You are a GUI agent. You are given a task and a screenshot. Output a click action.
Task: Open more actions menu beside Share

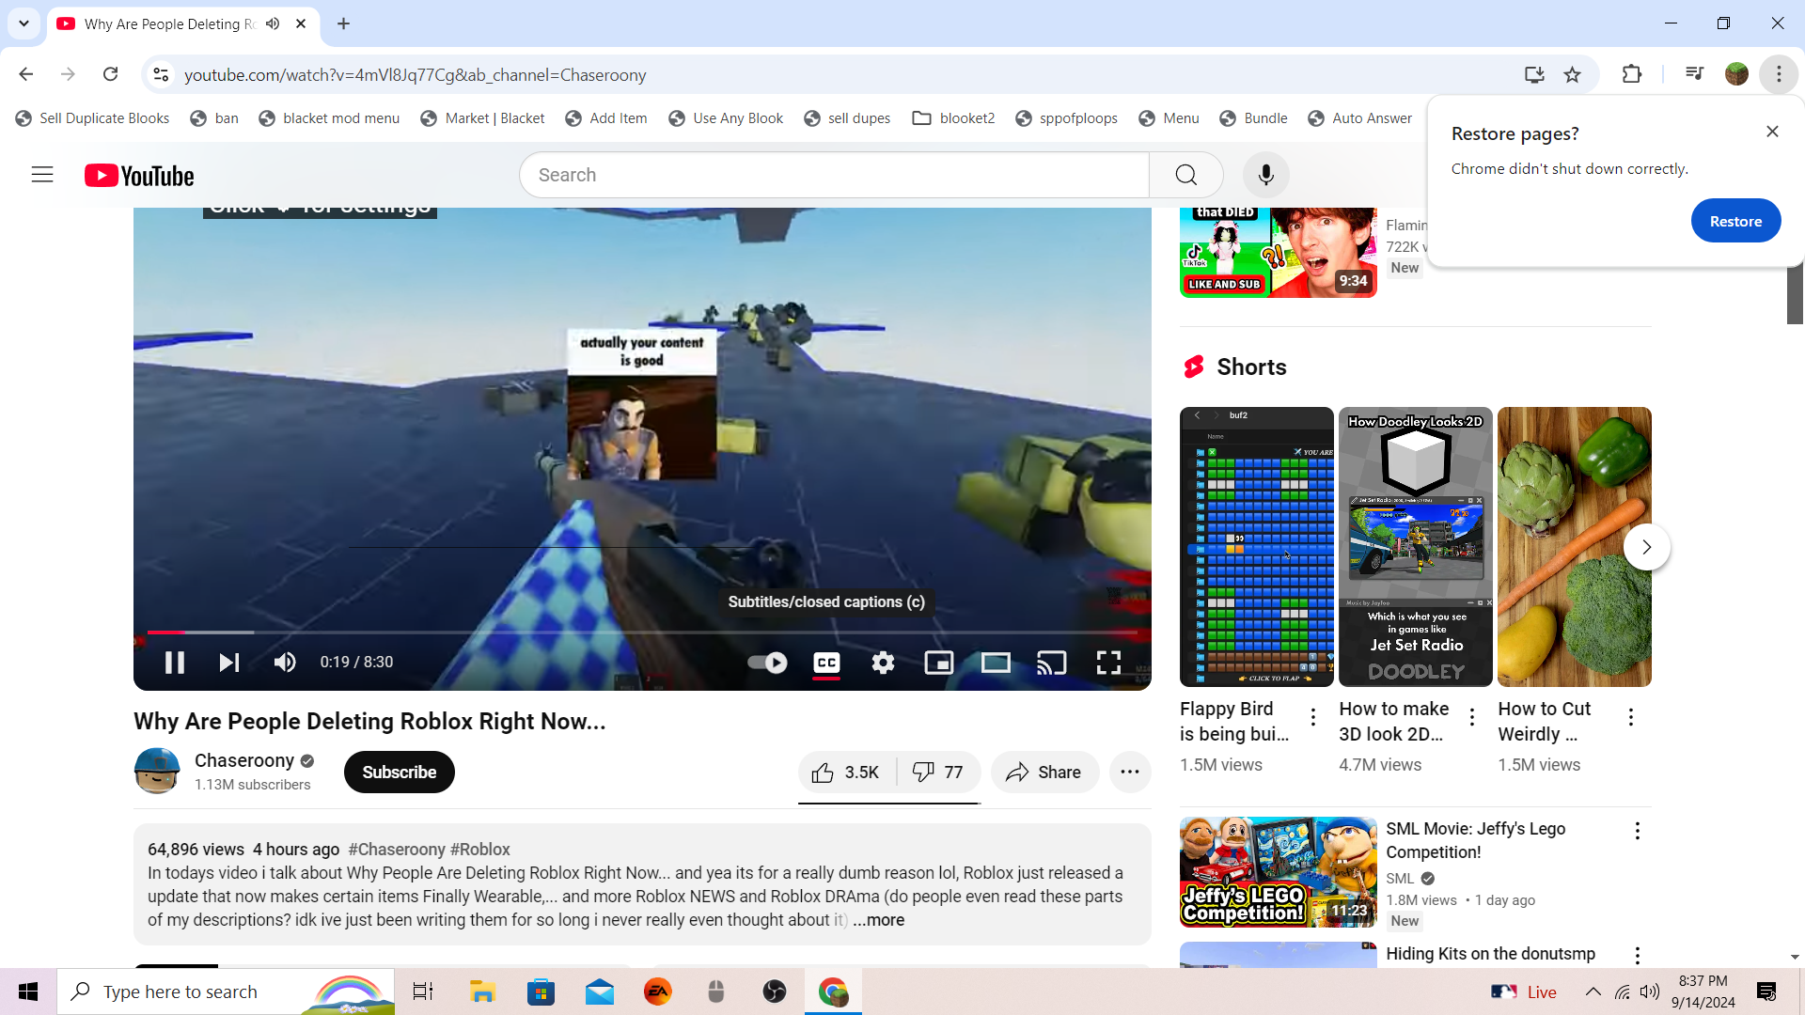pyautogui.click(x=1130, y=773)
